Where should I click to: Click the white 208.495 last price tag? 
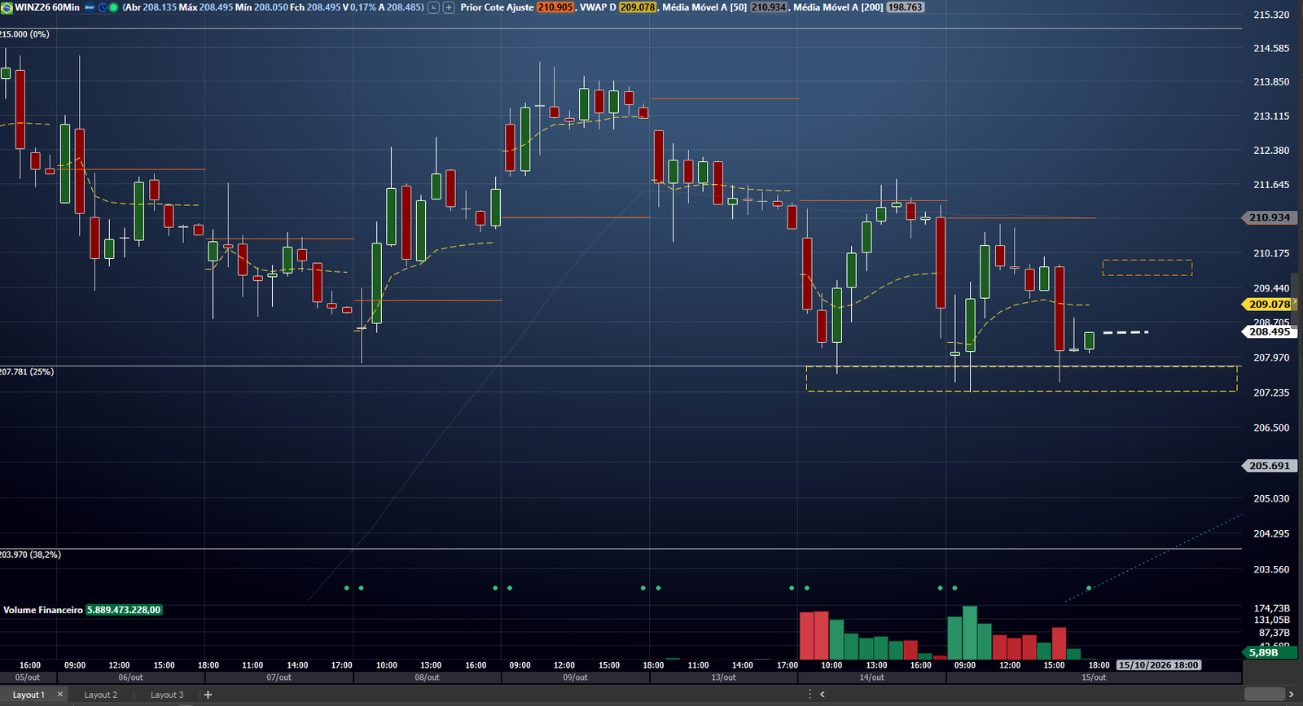pos(1269,331)
